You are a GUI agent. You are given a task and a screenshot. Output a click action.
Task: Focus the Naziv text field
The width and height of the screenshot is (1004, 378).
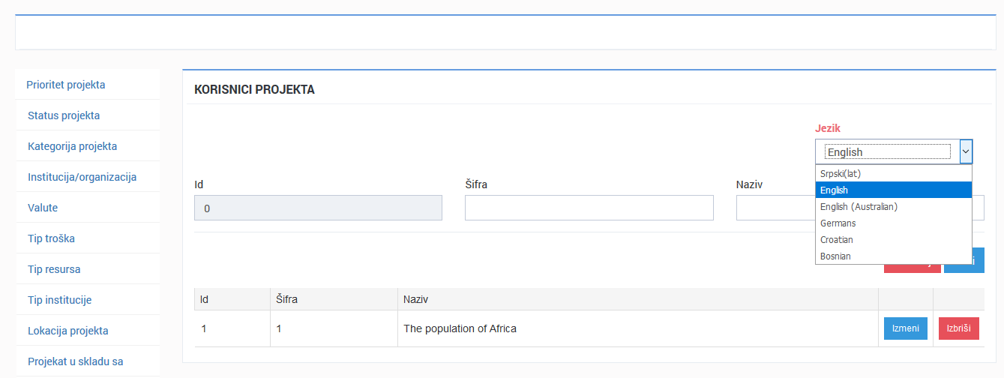coord(775,208)
